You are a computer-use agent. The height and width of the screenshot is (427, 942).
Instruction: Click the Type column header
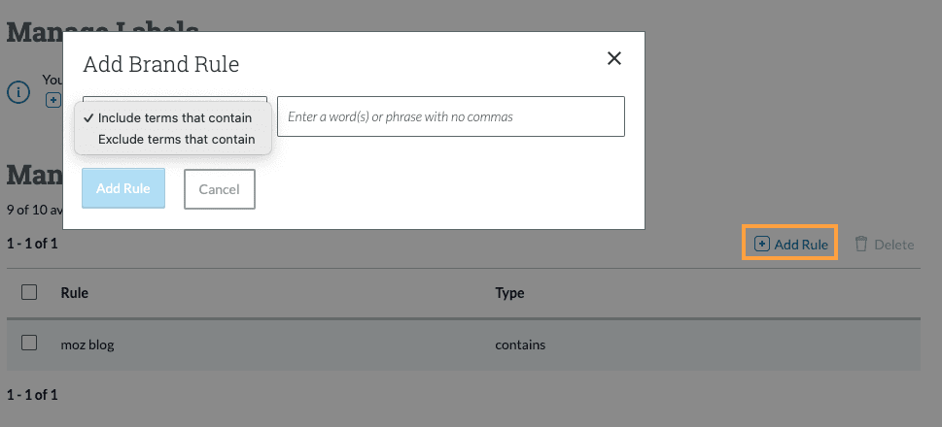pyautogui.click(x=509, y=293)
